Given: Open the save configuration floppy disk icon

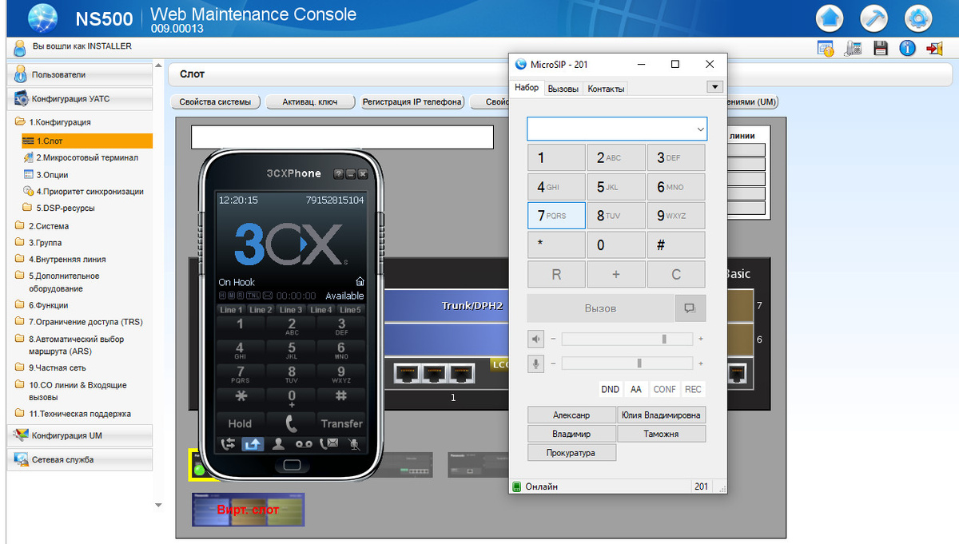Looking at the screenshot, I should tap(880, 48).
